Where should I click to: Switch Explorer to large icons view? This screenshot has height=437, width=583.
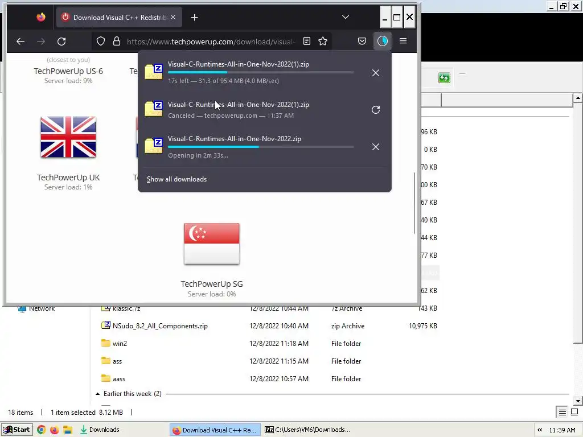[574, 412]
